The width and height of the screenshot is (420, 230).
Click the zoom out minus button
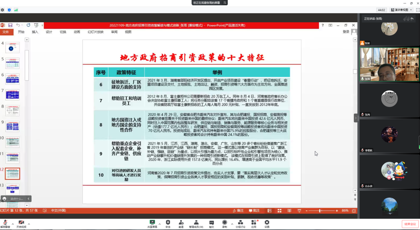[x=307, y=211]
